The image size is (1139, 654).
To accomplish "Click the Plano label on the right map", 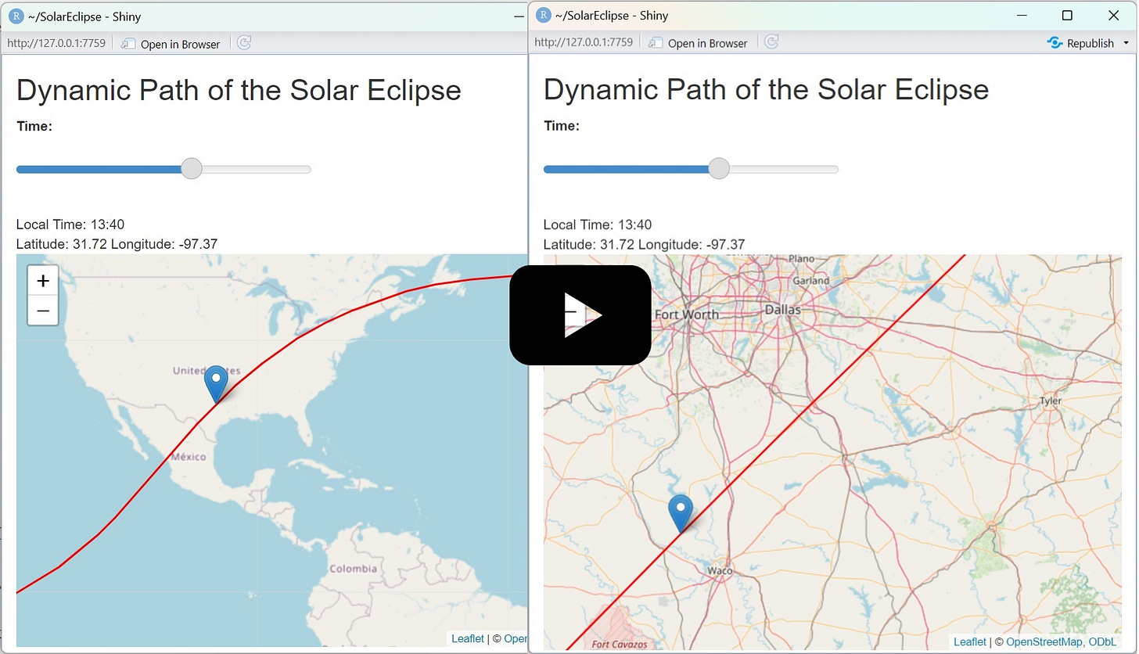I will 801,259.
